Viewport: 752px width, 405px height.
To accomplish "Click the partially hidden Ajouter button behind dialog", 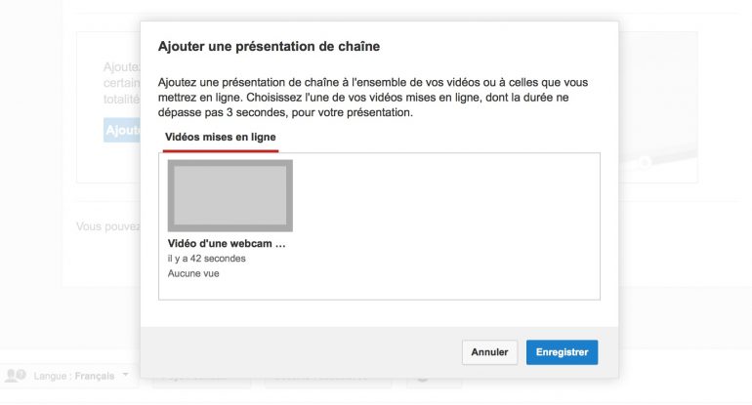I will click(122, 131).
